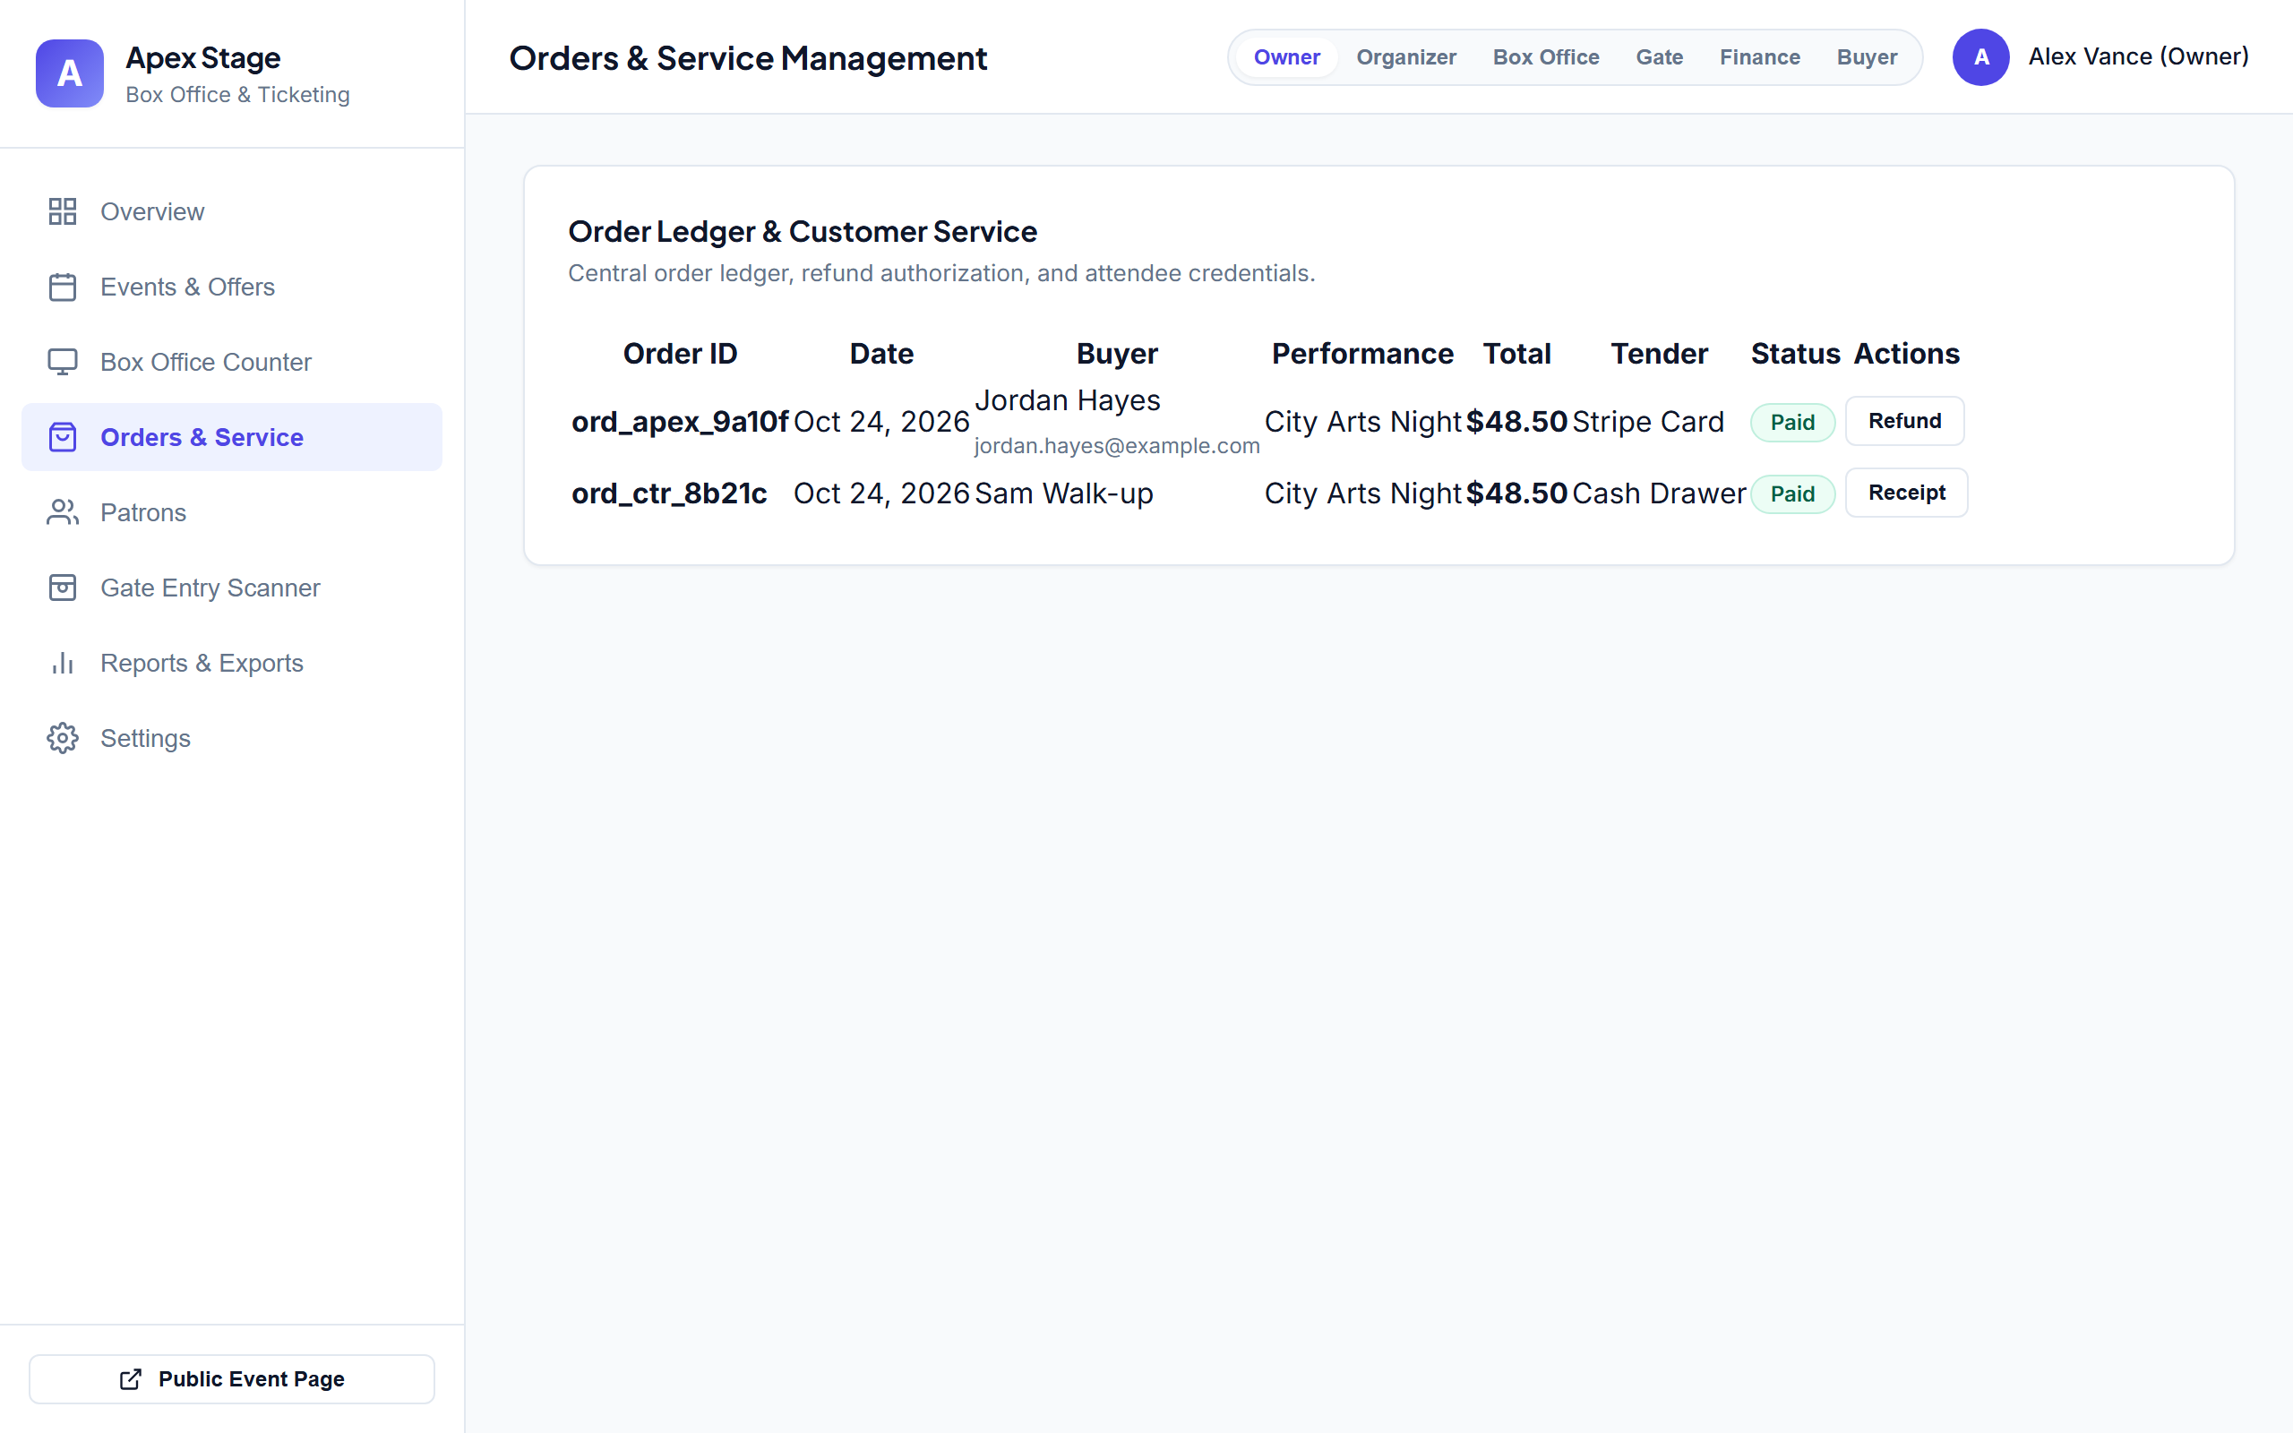Switch to the Organizer role tab

[1406, 56]
